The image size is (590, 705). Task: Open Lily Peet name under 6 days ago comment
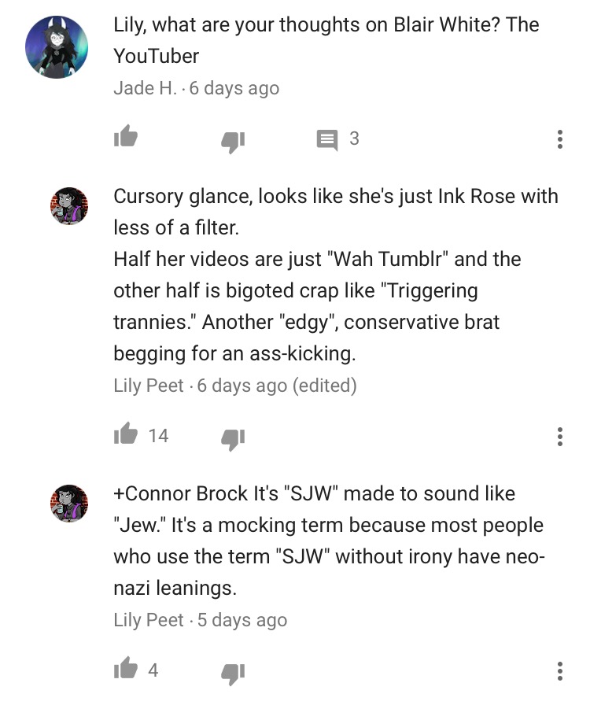tap(149, 386)
